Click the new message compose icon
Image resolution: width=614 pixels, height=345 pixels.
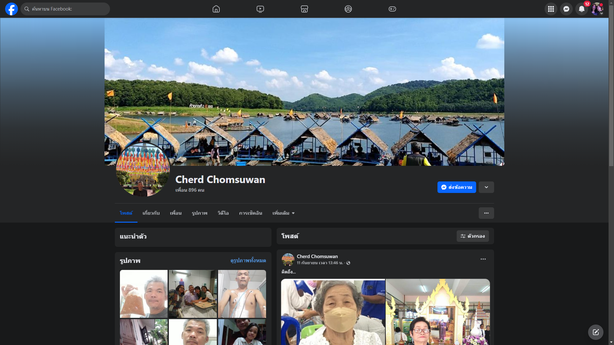[x=596, y=332]
